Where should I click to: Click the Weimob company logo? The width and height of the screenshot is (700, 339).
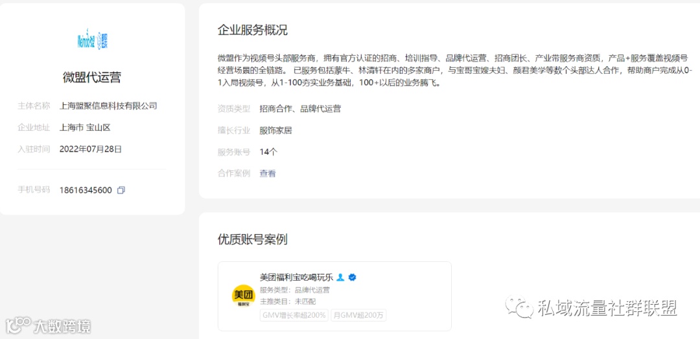(93, 41)
